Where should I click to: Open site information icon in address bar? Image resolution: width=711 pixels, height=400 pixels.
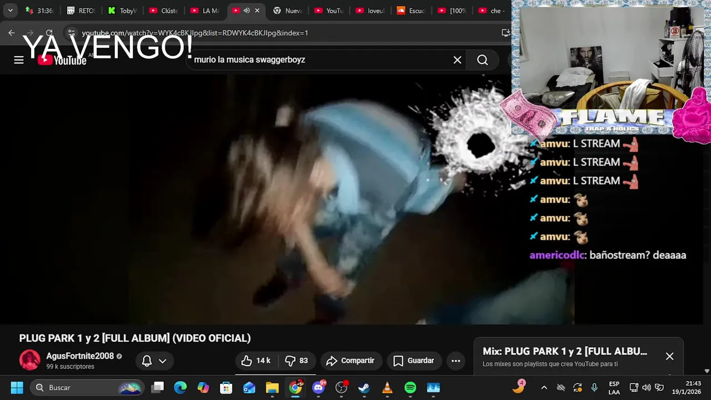pos(71,33)
